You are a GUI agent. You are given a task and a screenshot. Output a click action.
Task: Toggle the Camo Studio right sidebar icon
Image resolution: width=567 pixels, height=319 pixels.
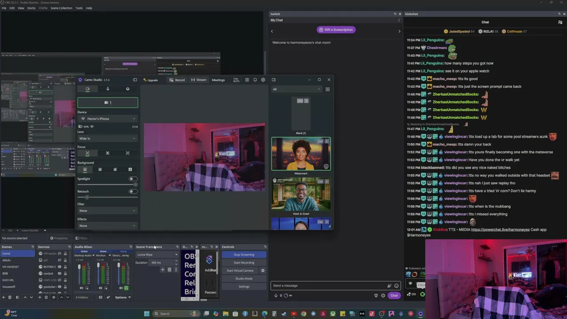tap(274, 80)
